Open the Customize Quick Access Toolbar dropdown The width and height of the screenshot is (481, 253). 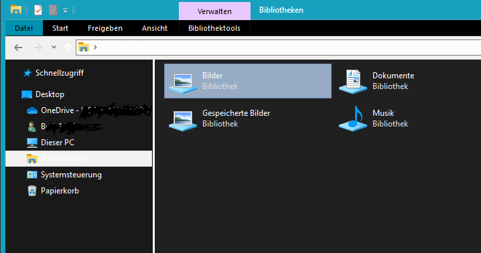point(65,11)
